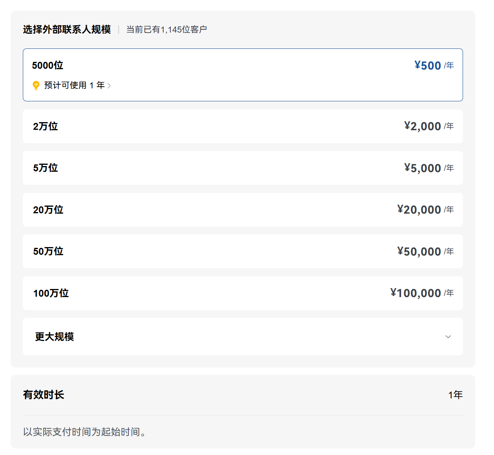Click the 当前已有1,145位客户 text
This screenshot has height=455, width=494.
click(166, 29)
